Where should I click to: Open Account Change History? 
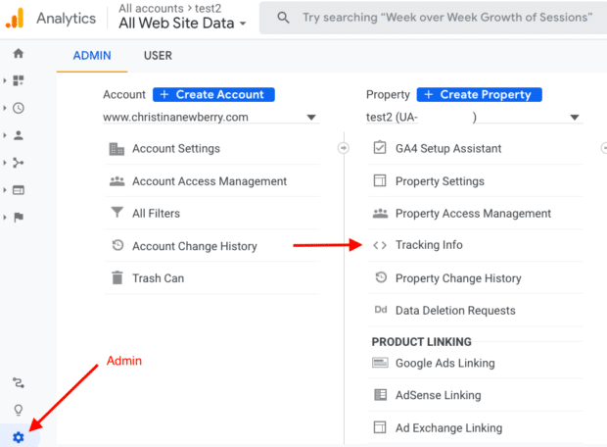tap(194, 246)
